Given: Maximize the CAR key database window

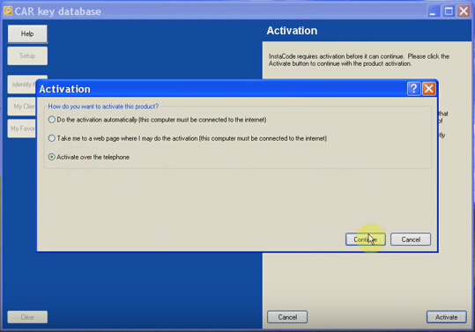Looking at the screenshot, I should pyautogui.click(x=449, y=11).
